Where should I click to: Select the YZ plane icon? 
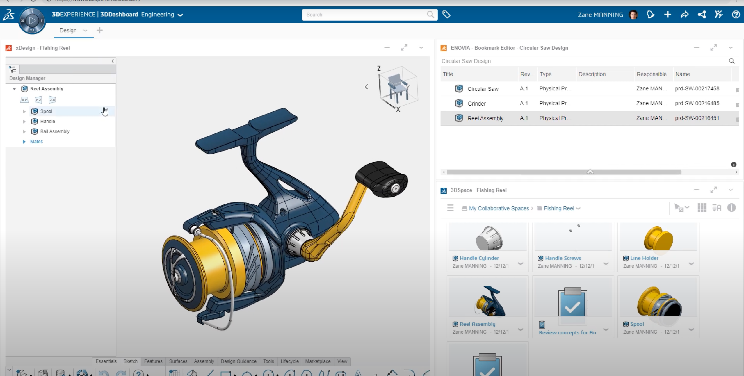click(x=38, y=100)
